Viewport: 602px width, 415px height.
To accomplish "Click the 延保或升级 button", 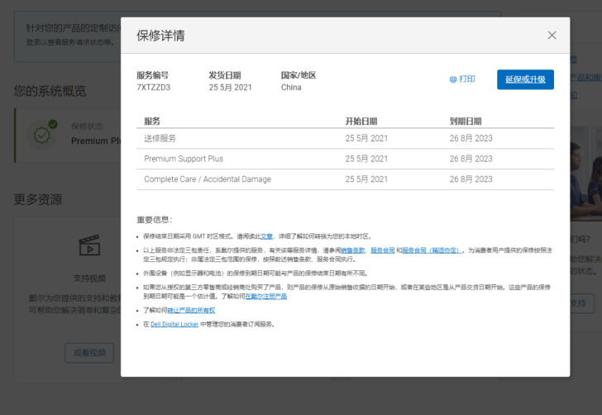I will pos(525,79).
